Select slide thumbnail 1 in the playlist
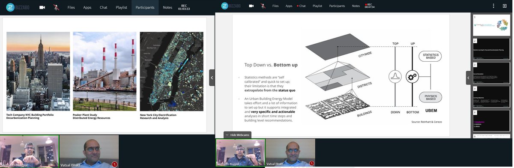The height and width of the screenshot is (168, 514). click(491, 25)
